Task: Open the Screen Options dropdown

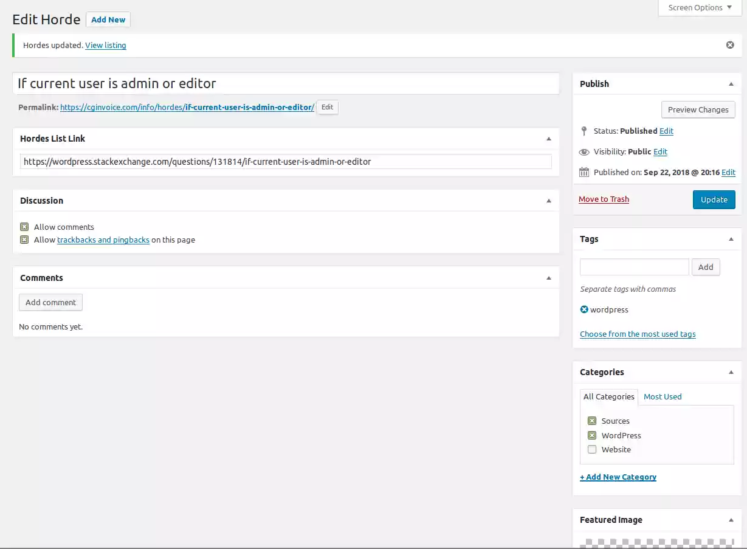Action: pos(699,8)
